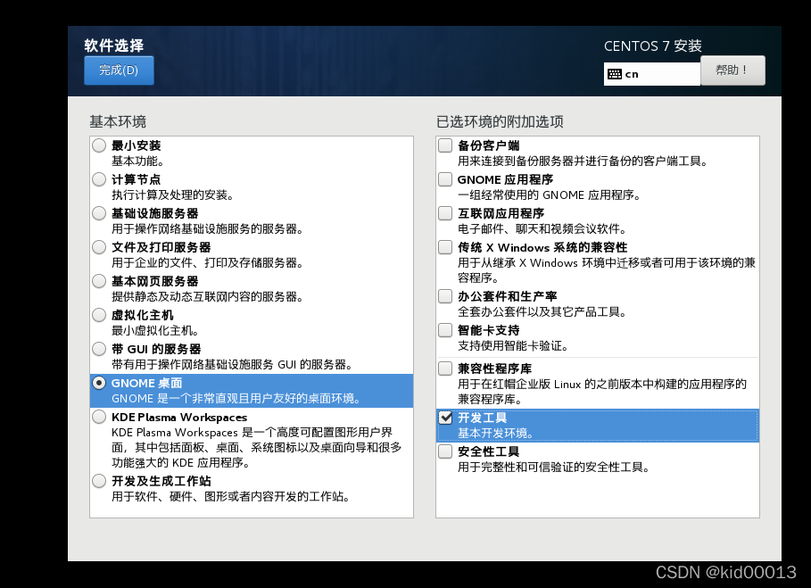Tick the 互联网应用程序 checkbox
Screen dimensions: 811x588
pyautogui.click(x=445, y=213)
